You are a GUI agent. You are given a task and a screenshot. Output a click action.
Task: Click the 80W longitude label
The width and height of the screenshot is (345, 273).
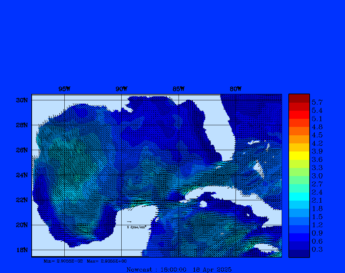(235, 89)
